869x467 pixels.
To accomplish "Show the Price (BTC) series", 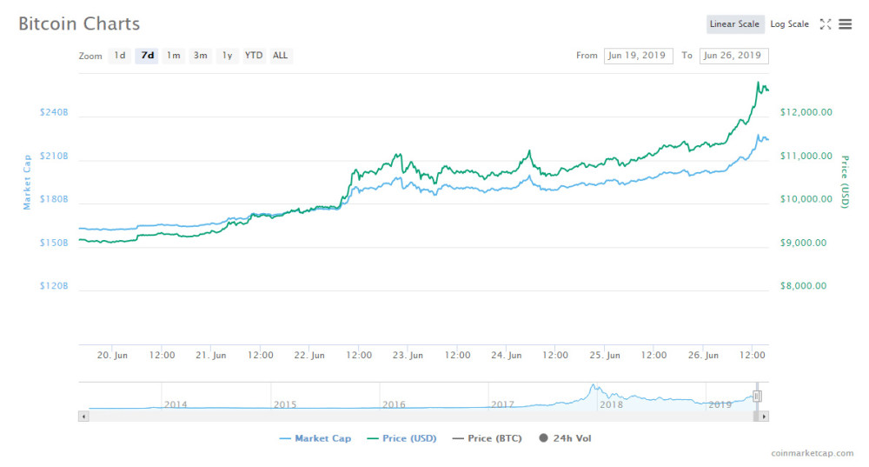I will (x=488, y=438).
